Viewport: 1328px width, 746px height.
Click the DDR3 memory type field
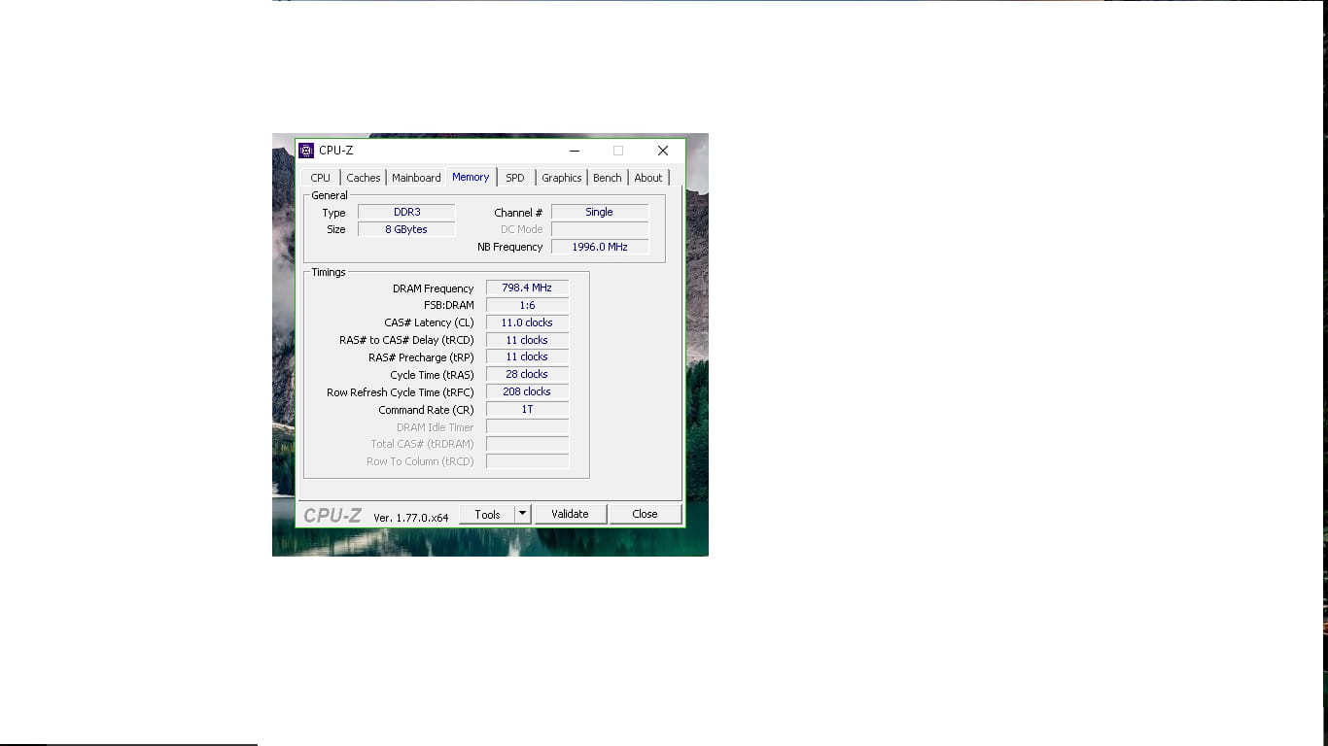[406, 212]
